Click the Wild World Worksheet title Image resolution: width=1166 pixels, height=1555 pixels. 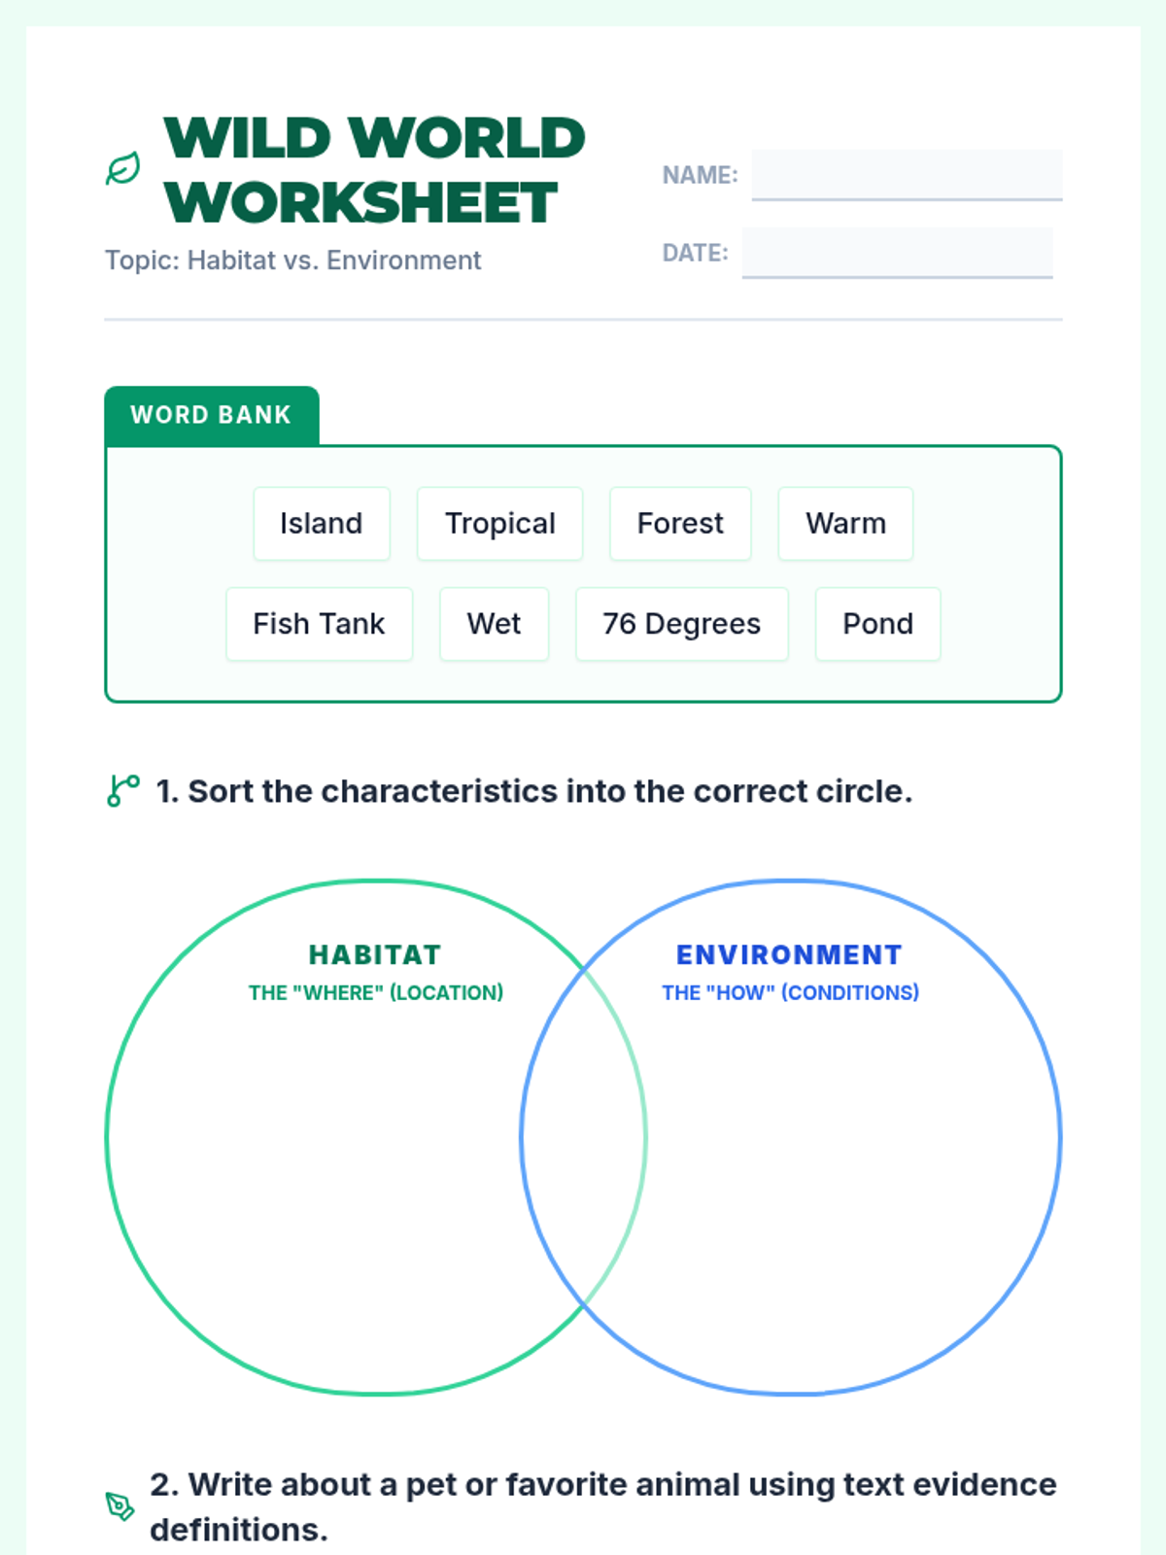[374, 170]
